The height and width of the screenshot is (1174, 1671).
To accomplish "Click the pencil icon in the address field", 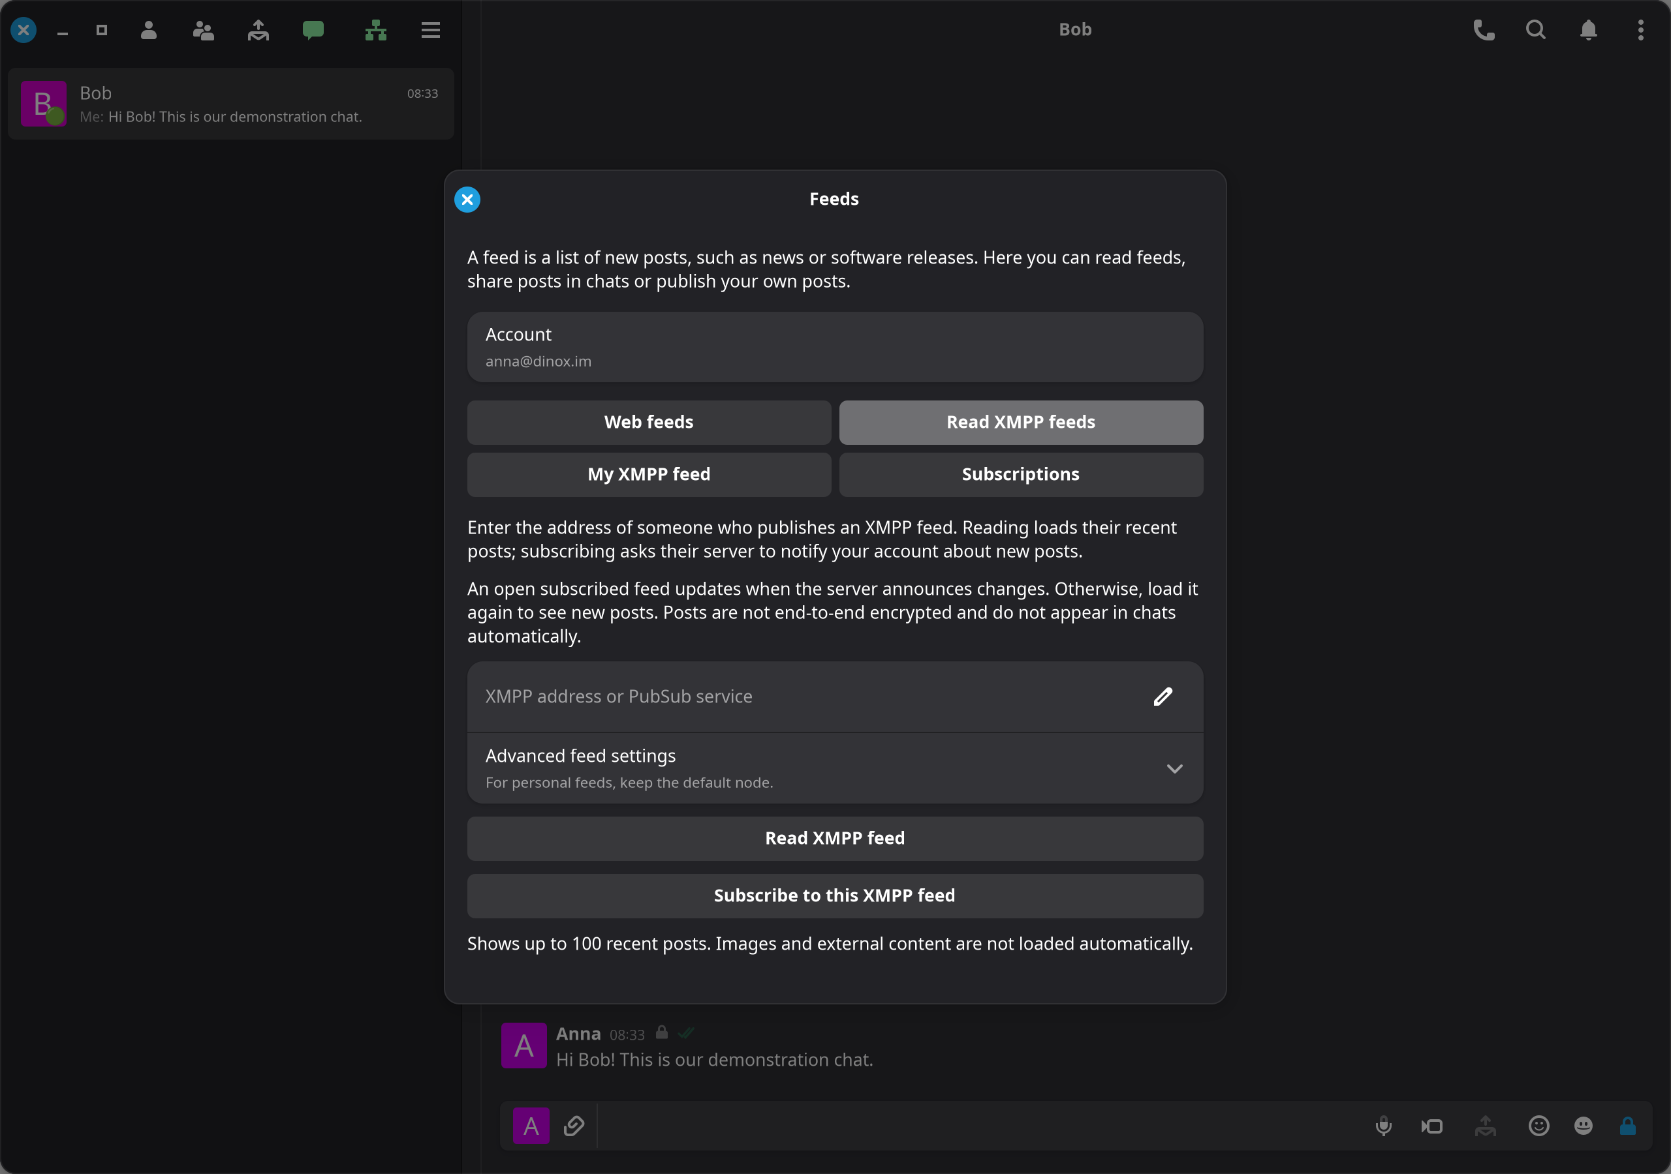I will click(1163, 697).
